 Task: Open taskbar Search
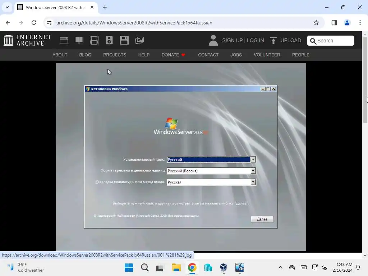(x=145, y=267)
